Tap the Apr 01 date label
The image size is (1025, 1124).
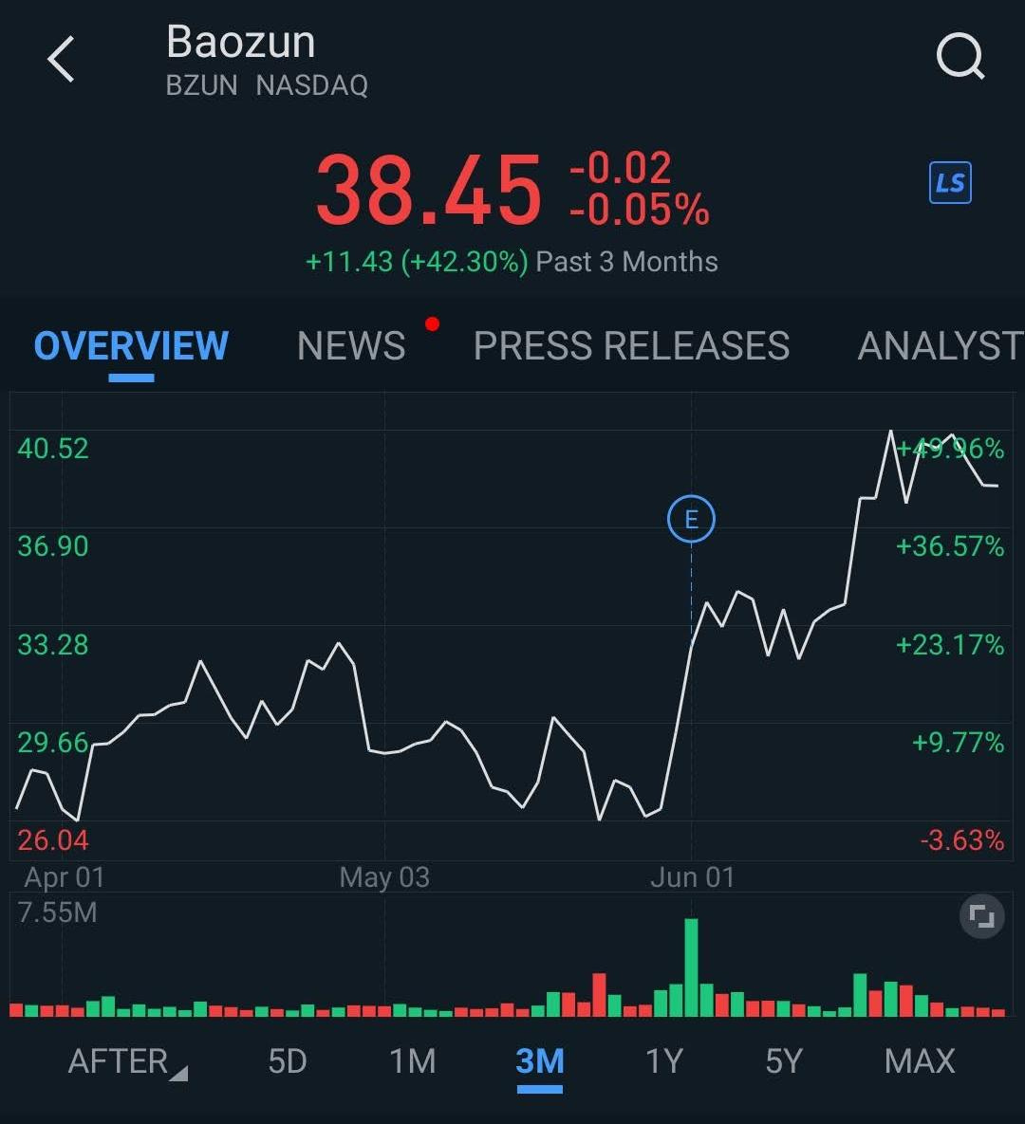click(x=65, y=877)
